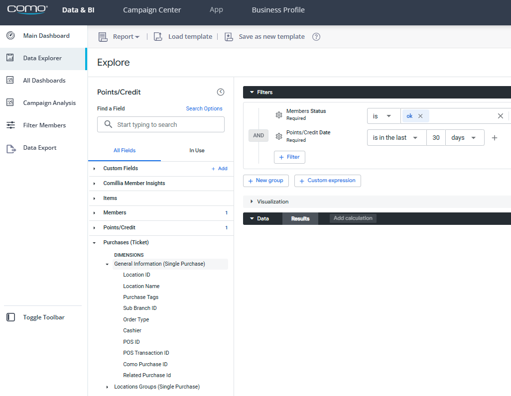Collapse the field picker with arrow icon
This screenshot has height=396, width=511.
click(x=221, y=92)
